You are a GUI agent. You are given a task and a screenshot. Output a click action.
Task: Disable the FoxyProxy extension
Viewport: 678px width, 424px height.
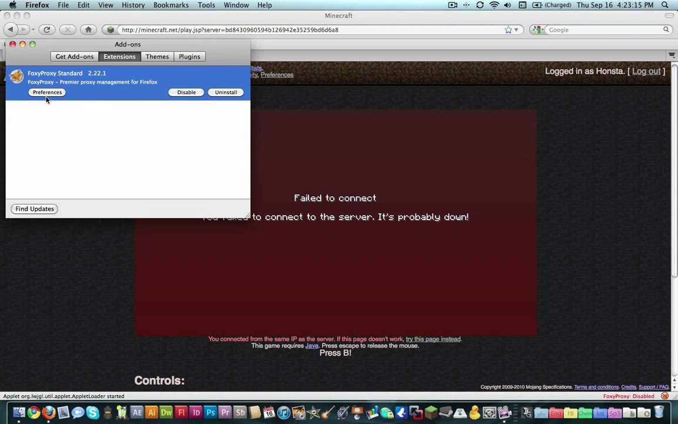click(187, 92)
